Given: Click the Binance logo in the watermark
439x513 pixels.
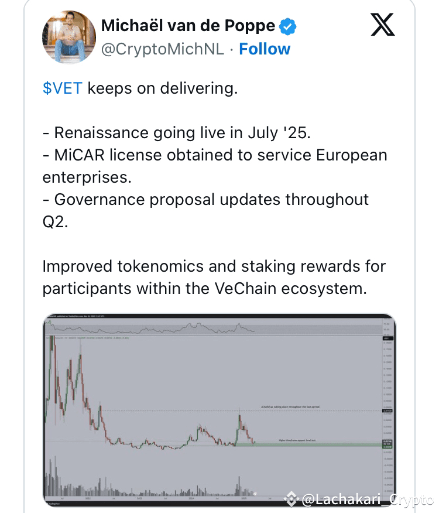Looking at the screenshot, I should point(291,499).
